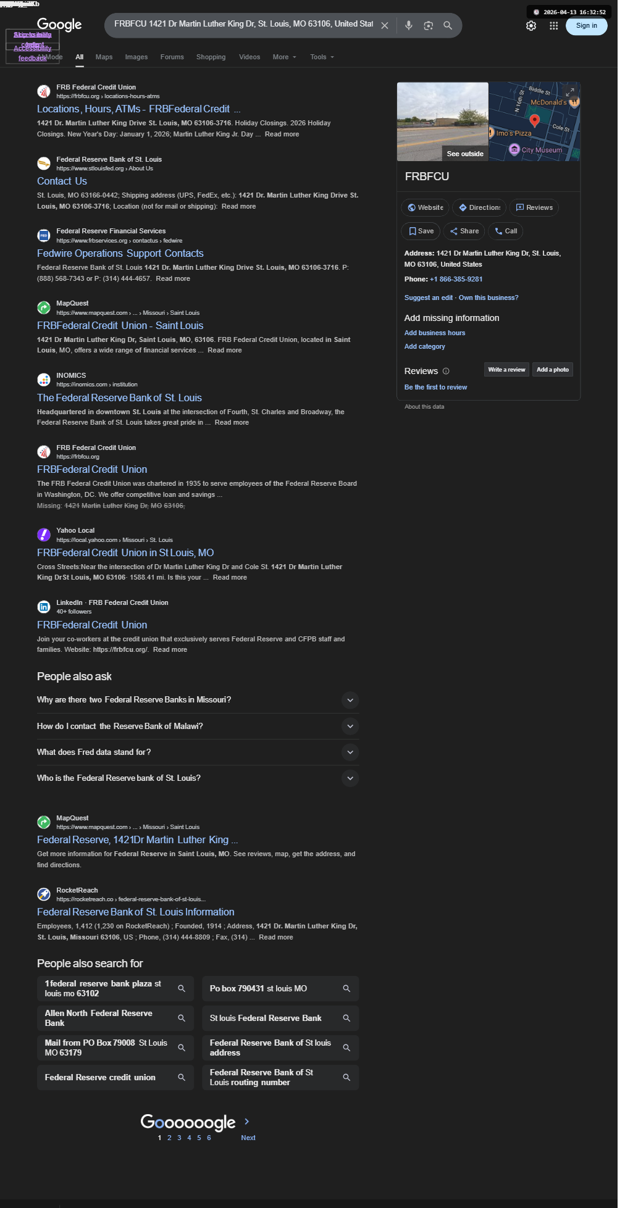Click the Reviews info icon
625x1208 pixels.
[446, 371]
